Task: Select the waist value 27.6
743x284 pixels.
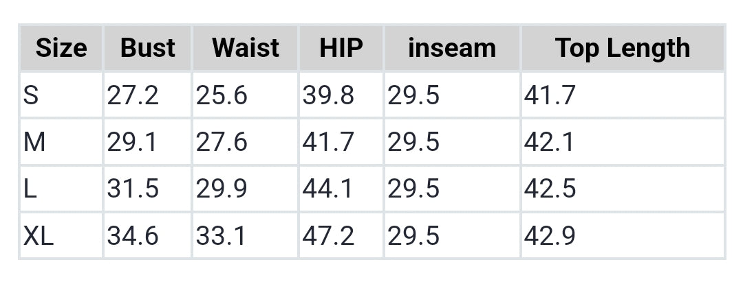Action: pyautogui.click(x=222, y=142)
